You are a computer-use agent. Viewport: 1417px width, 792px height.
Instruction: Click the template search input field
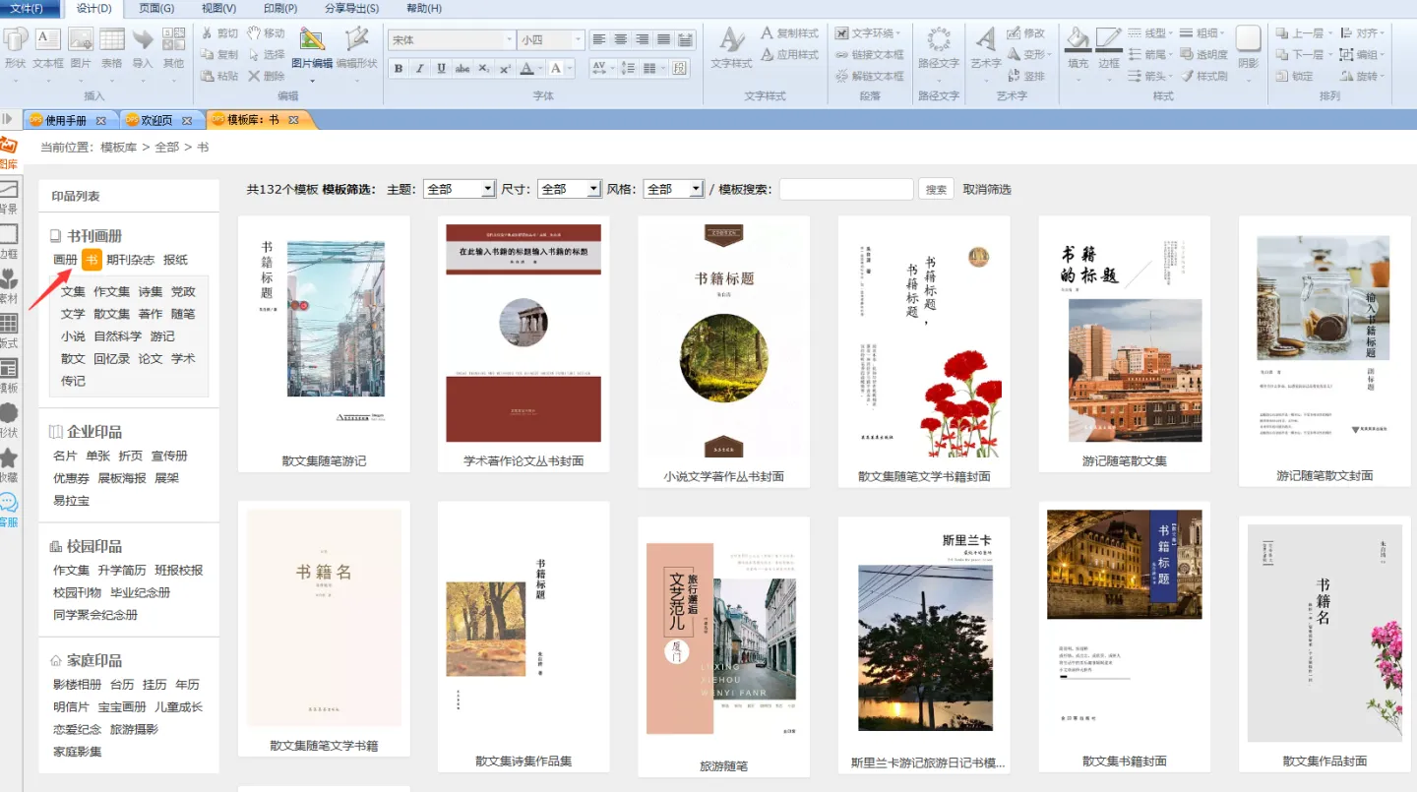point(845,189)
